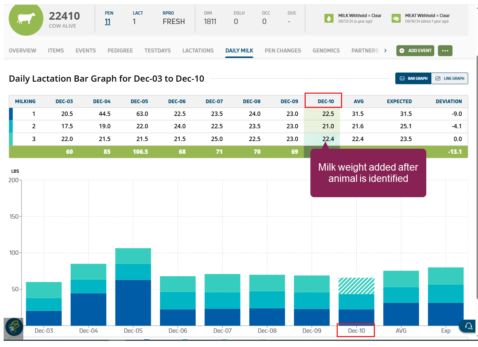Open the Testdays tab
This screenshot has width=478, height=347.
tap(157, 51)
